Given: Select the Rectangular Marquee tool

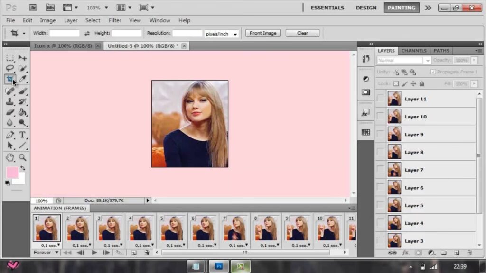Looking at the screenshot, I should point(9,58).
